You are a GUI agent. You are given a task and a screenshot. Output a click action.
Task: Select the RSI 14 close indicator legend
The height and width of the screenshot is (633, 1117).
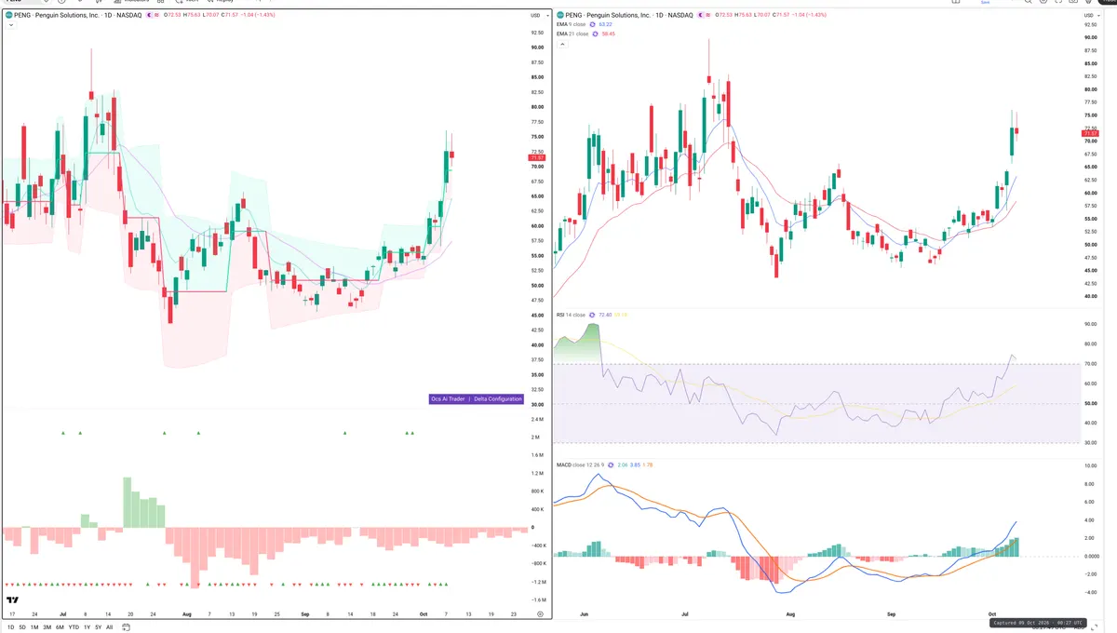[571, 315]
